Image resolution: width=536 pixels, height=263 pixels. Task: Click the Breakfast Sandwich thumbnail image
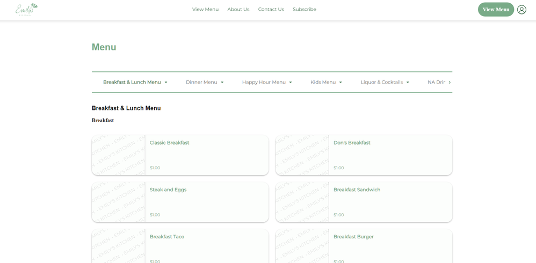(x=302, y=202)
